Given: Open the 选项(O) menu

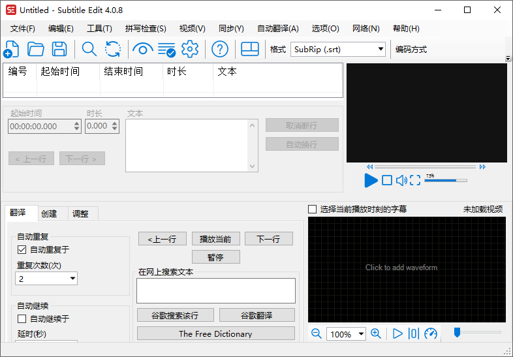Looking at the screenshot, I should tap(325, 29).
